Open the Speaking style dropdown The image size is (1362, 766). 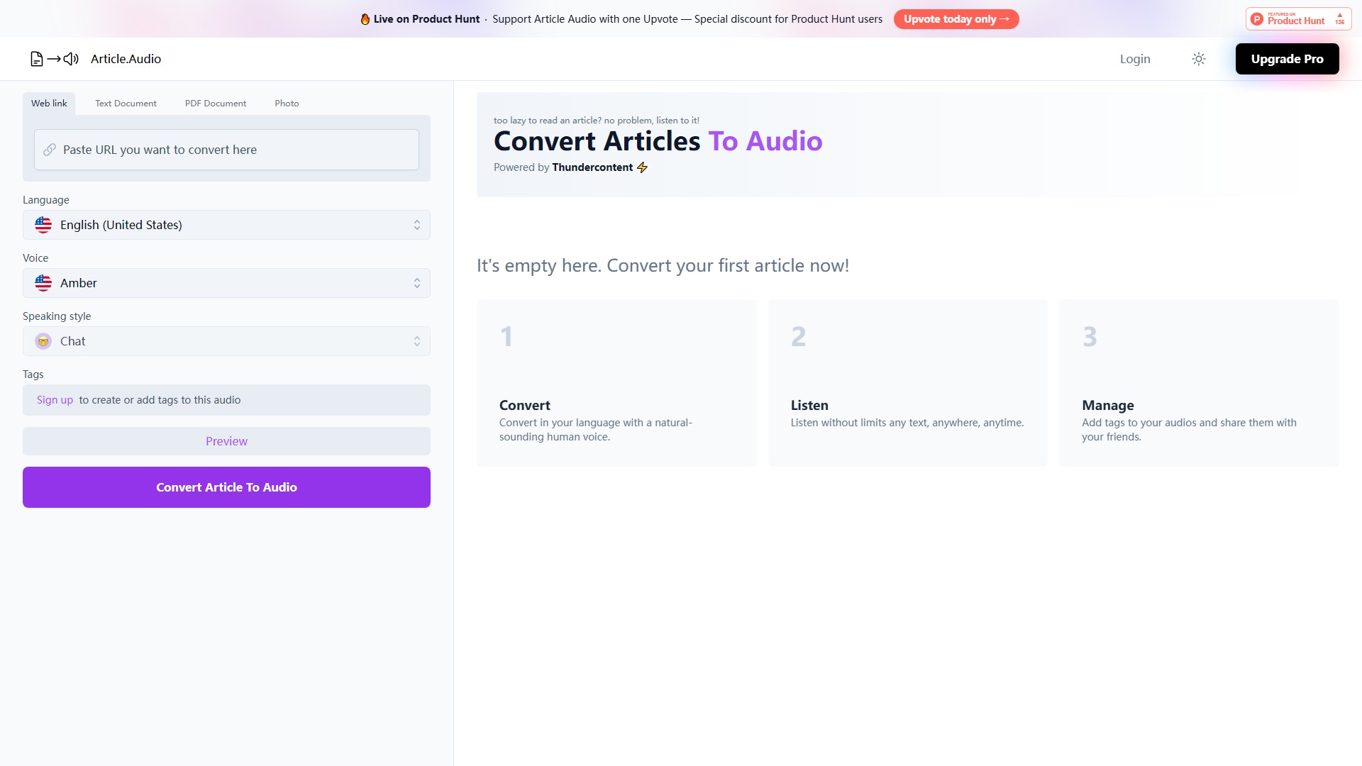click(226, 340)
